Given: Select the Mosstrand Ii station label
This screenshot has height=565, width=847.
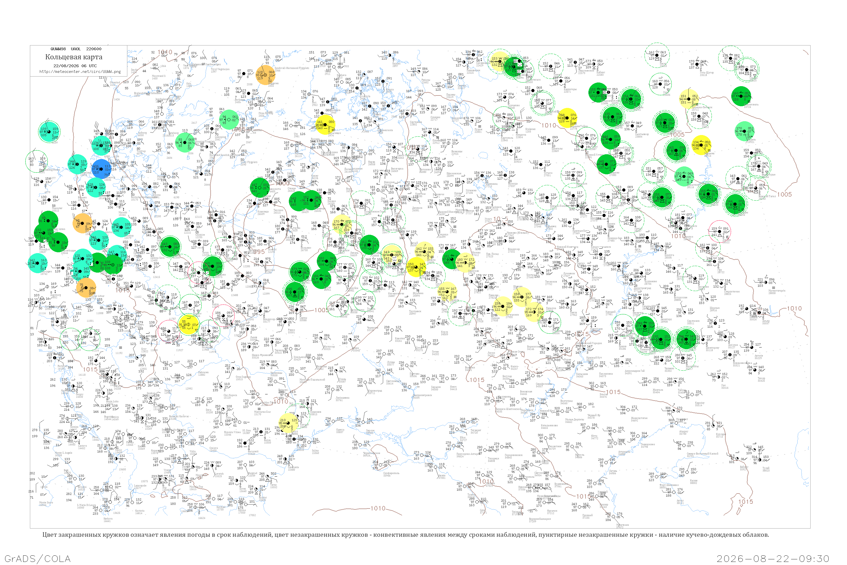Looking at the screenshot, I should [158, 76].
